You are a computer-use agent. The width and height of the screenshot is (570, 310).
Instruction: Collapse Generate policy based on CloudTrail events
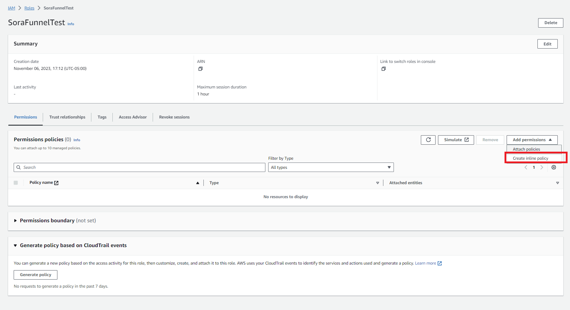click(x=15, y=245)
